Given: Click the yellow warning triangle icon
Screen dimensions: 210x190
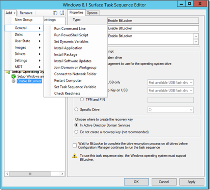Looking at the screenshot, I should [x=75, y=156].
